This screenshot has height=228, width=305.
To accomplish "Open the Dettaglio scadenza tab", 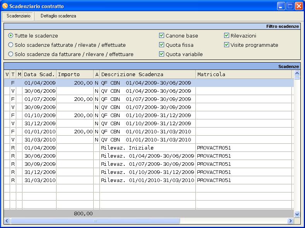I will 58,16.
